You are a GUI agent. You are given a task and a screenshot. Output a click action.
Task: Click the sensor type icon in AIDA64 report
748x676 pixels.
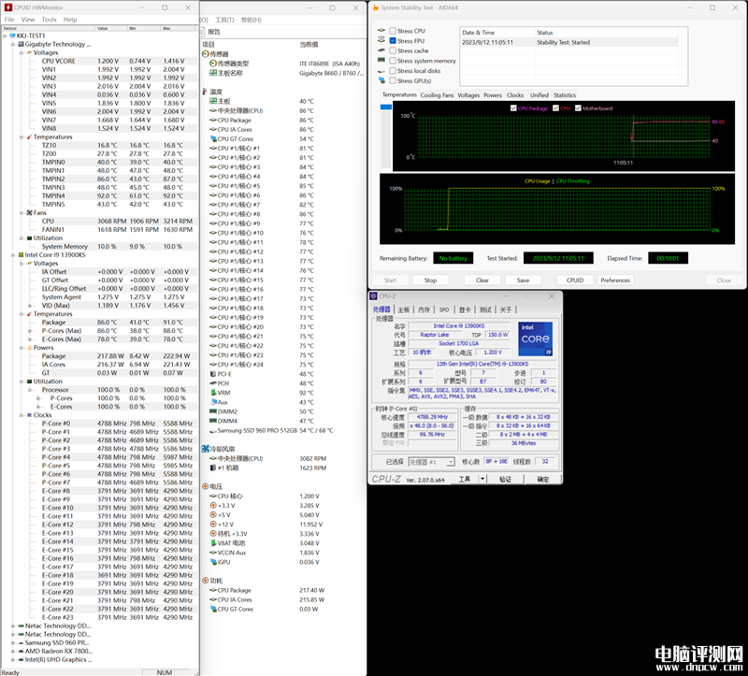pyautogui.click(x=213, y=64)
